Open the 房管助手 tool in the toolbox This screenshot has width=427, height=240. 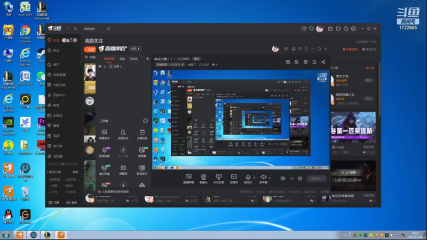click(123, 134)
